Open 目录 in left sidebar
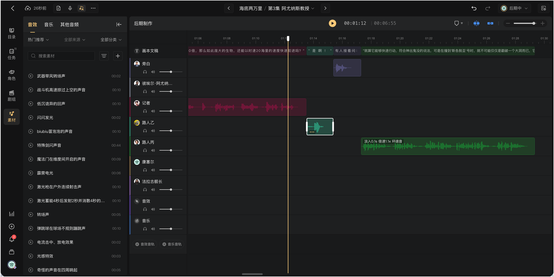Image resolution: width=554 pixels, height=277 pixels. coord(12,33)
